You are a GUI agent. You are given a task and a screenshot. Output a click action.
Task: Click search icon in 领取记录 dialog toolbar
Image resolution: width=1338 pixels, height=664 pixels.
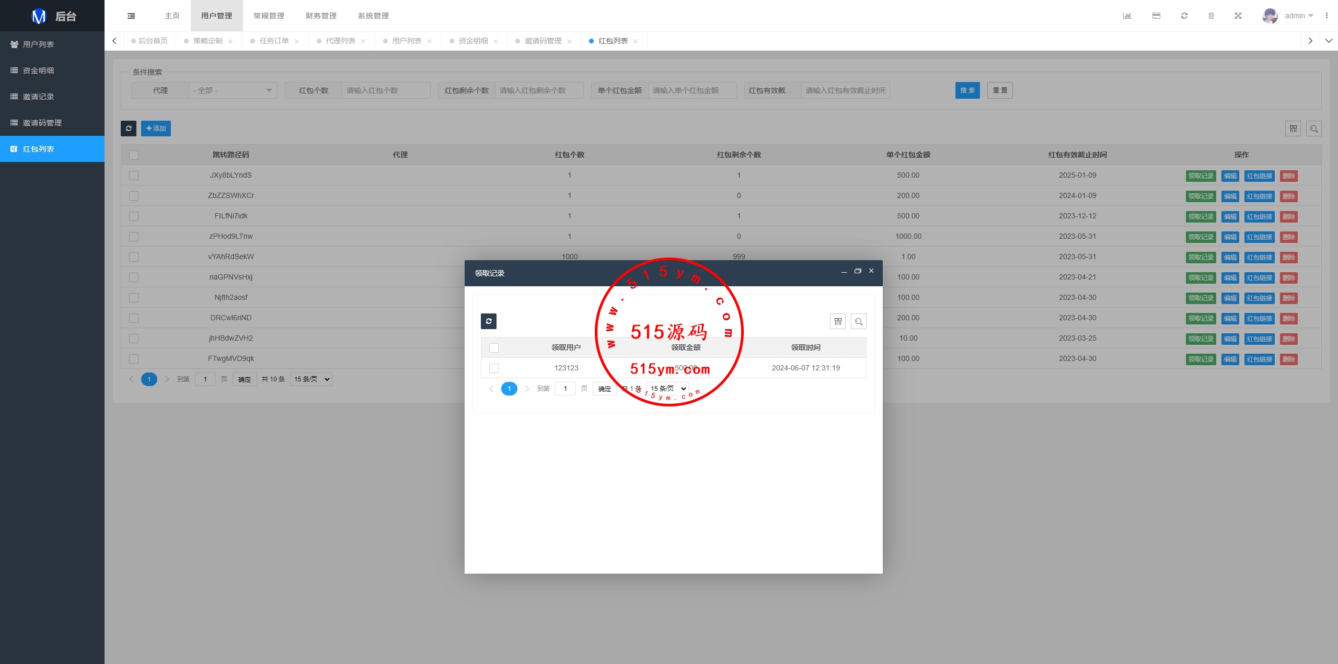pyautogui.click(x=858, y=321)
